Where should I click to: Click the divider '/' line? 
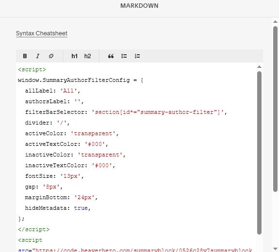coord(47,123)
